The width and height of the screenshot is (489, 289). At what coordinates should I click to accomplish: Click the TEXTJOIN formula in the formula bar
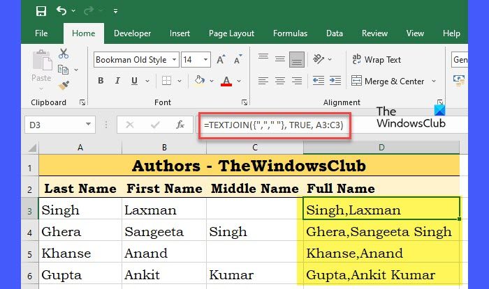coord(274,125)
